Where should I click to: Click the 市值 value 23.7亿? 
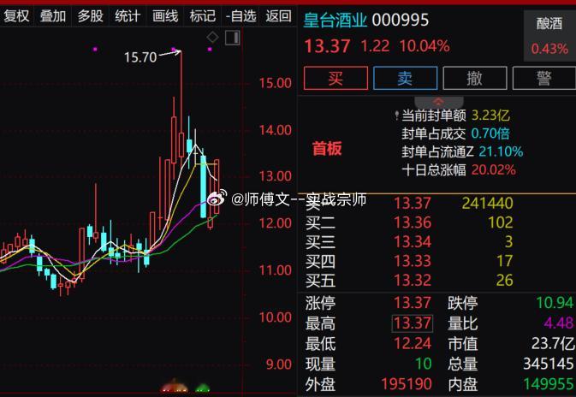pos(553,344)
